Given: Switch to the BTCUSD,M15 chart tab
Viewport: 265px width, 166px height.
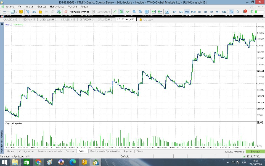Looking at the screenshot, I should [68, 19].
